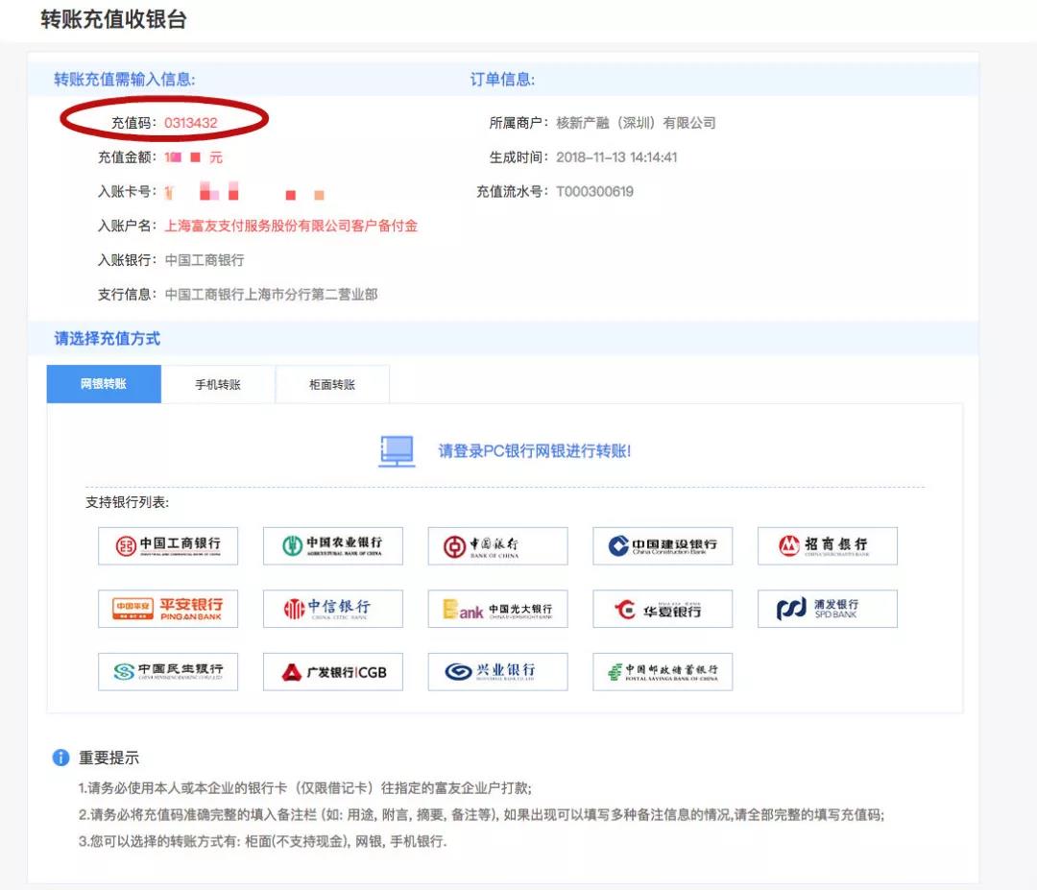The height and width of the screenshot is (890, 1037).
Task: Click tip 2 about 充值码 in 备注栏
Action: coord(481,814)
